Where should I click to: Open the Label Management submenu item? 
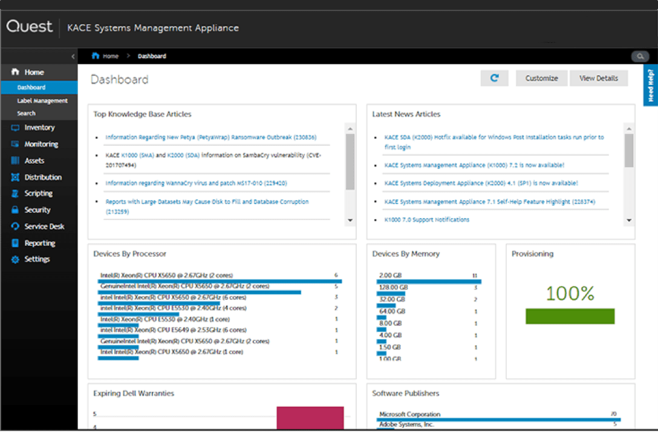pyautogui.click(x=42, y=101)
